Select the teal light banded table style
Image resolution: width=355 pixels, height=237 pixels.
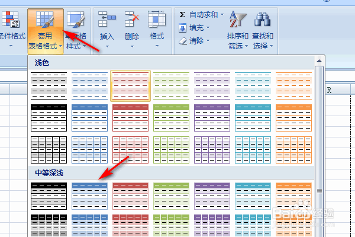[253, 86]
